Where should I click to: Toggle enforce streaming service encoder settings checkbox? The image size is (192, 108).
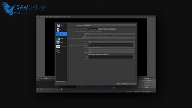[85, 36]
